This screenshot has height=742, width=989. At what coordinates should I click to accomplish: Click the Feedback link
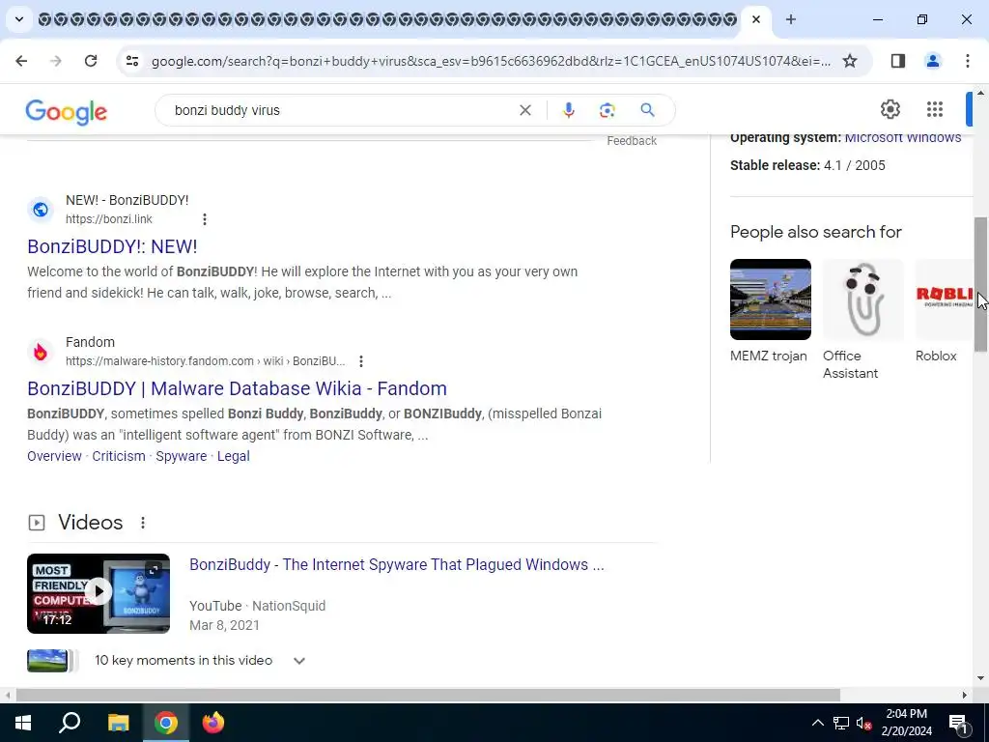632,141
